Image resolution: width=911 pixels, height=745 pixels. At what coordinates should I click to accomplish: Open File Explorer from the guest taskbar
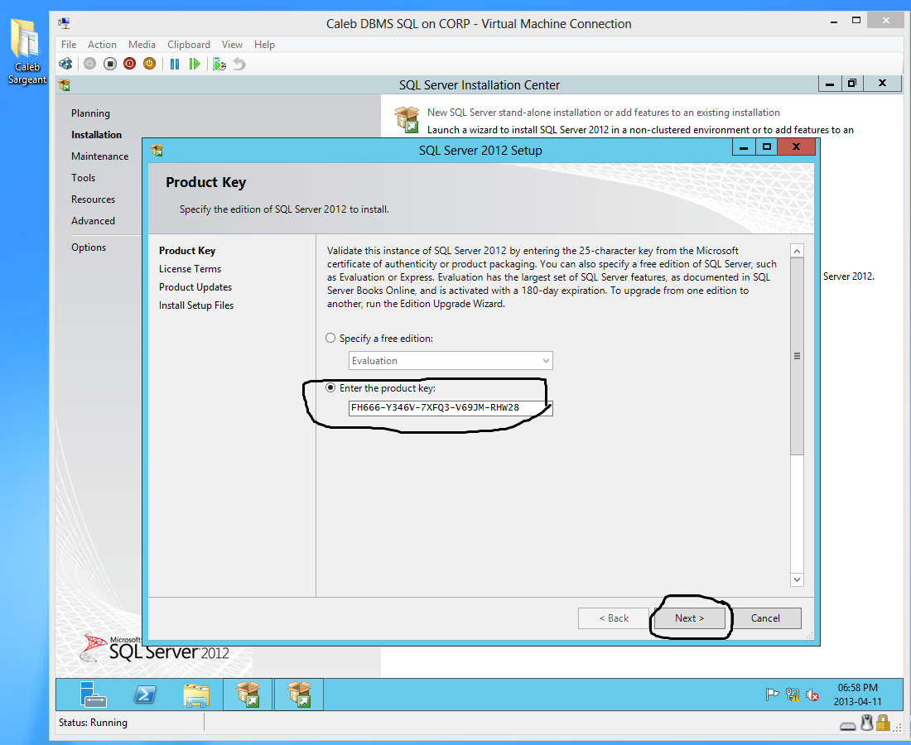tap(196, 695)
